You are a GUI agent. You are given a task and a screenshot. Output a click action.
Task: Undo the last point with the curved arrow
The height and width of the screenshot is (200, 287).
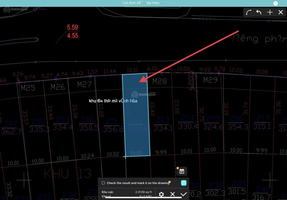[x=259, y=12]
